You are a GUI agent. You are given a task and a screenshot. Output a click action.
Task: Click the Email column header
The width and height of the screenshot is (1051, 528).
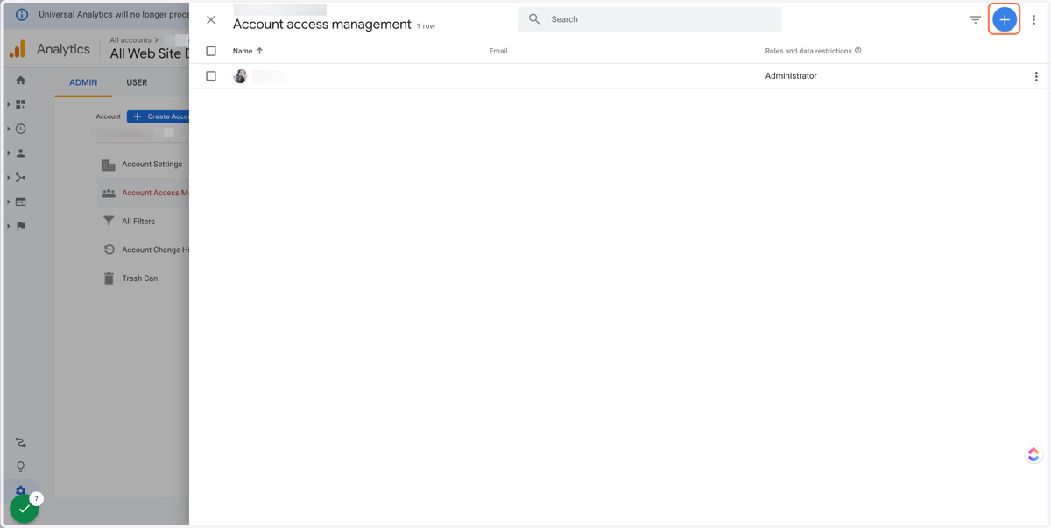tap(498, 51)
